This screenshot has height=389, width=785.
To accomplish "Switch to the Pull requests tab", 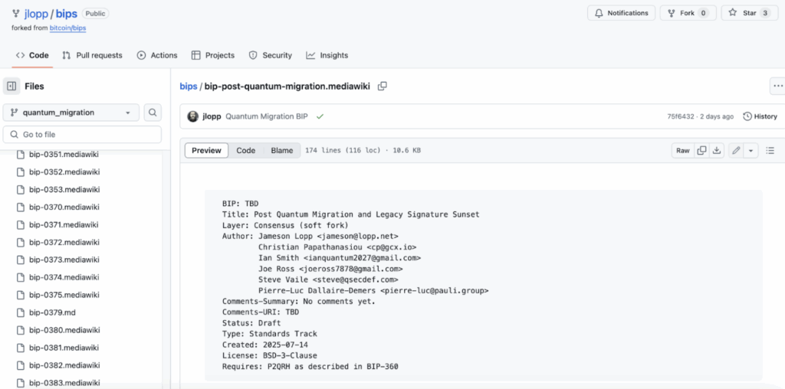I will [92, 55].
